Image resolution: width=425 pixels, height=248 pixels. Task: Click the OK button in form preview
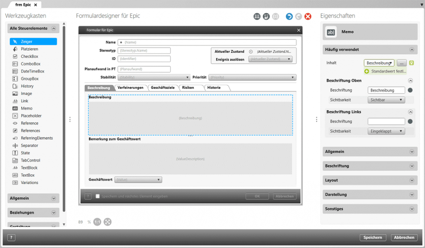pyautogui.click(x=257, y=196)
